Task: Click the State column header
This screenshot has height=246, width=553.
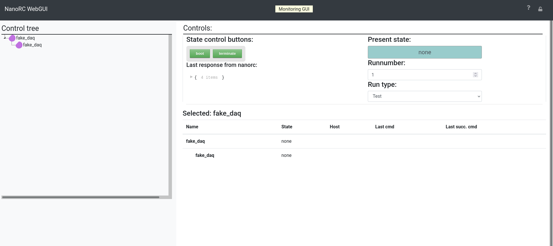Action: click(x=287, y=127)
